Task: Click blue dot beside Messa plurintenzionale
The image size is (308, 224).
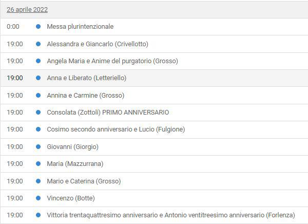Action: point(38,26)
